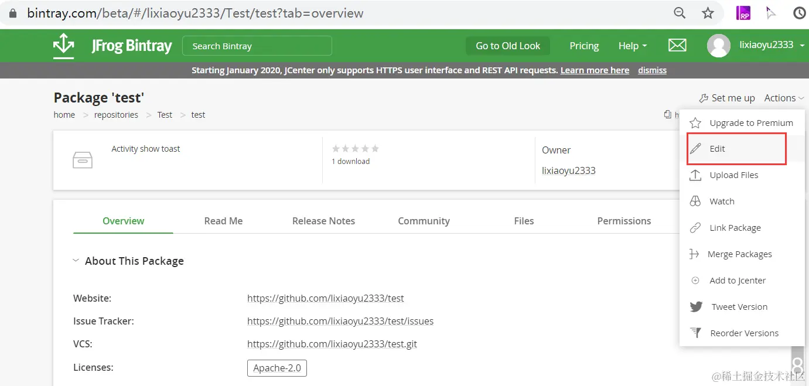Open owner lixiaoyu2333 profile link

click(x=569, y=170)
